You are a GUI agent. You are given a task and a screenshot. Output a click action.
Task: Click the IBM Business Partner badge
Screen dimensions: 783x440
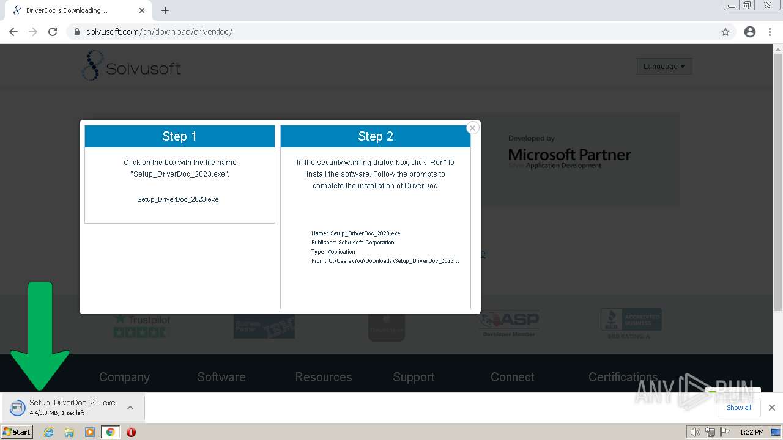(264, 326)
